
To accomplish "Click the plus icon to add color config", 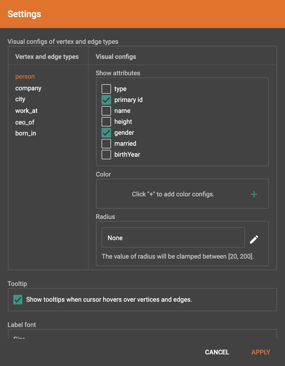I will point(254,194).
